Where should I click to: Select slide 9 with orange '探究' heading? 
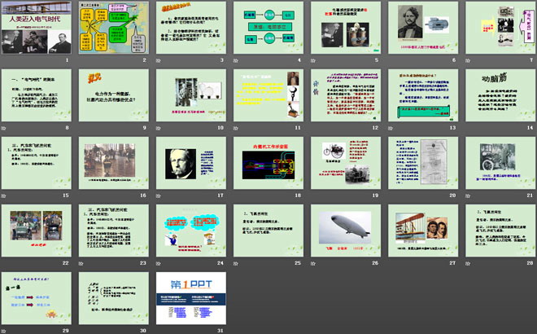click(x=114, y=95)
